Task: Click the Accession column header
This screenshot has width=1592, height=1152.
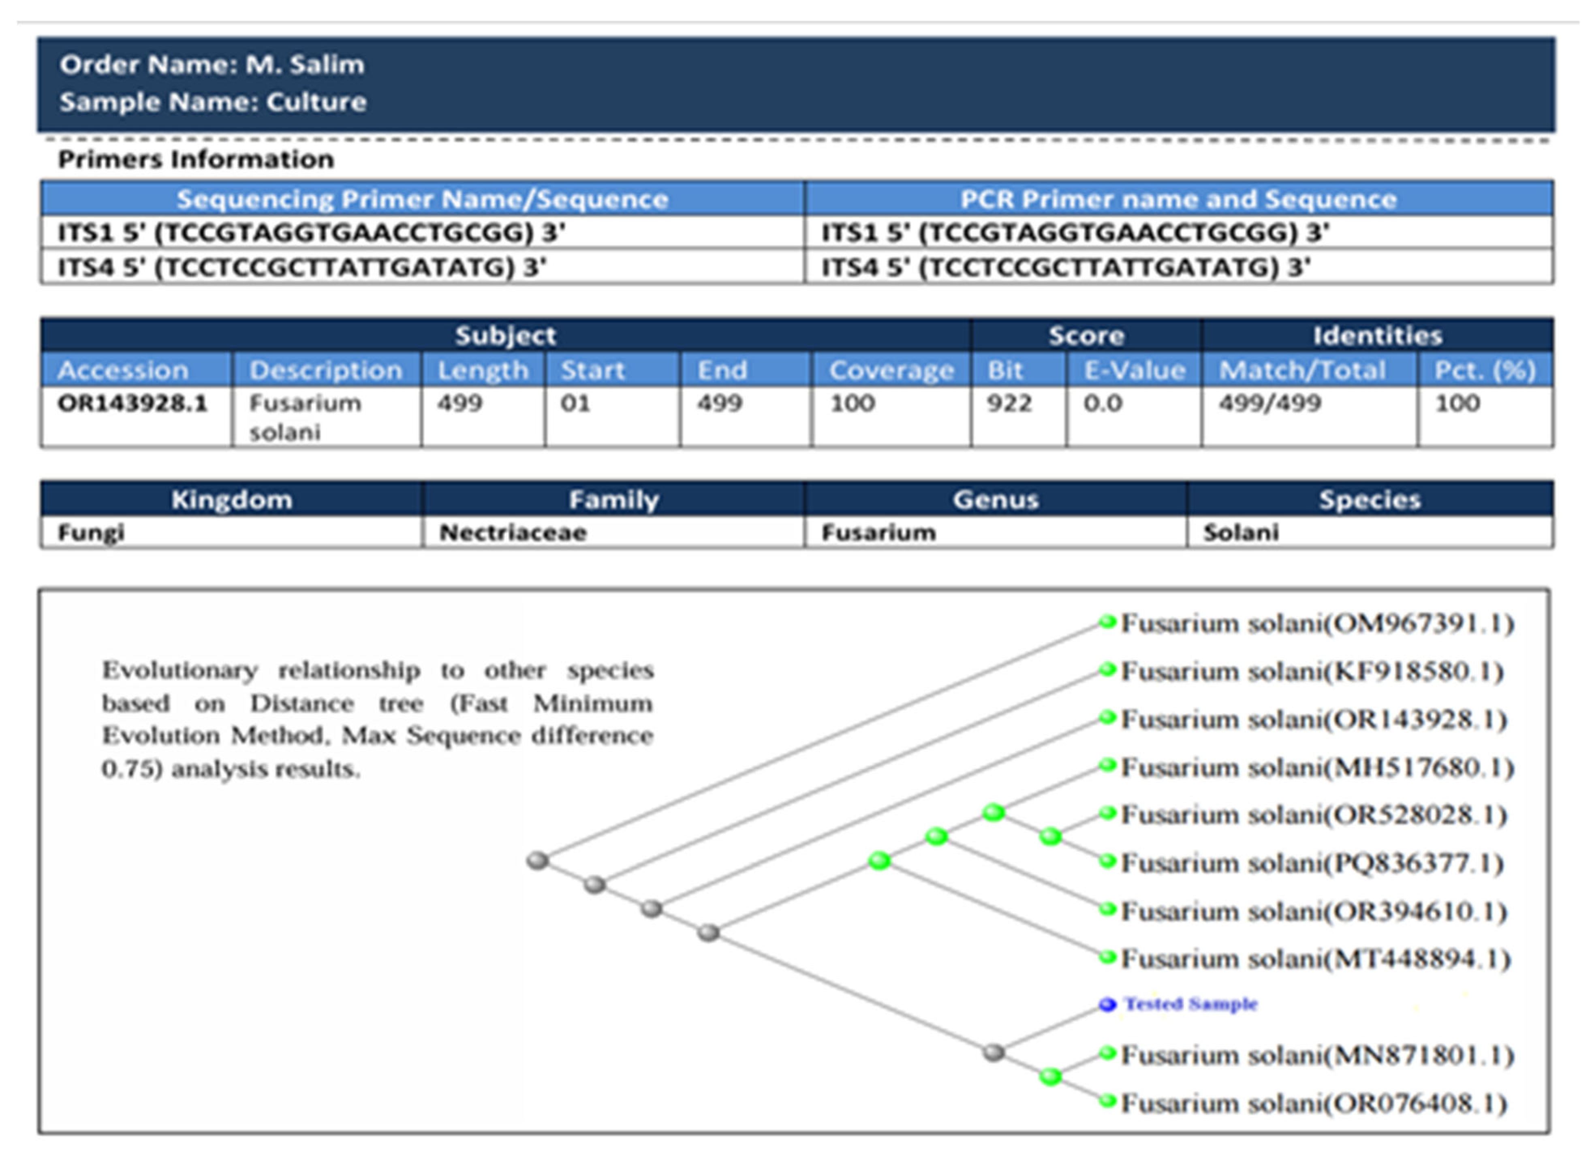Action: point(124,370)
